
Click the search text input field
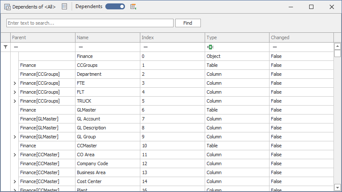click(90, 23)
